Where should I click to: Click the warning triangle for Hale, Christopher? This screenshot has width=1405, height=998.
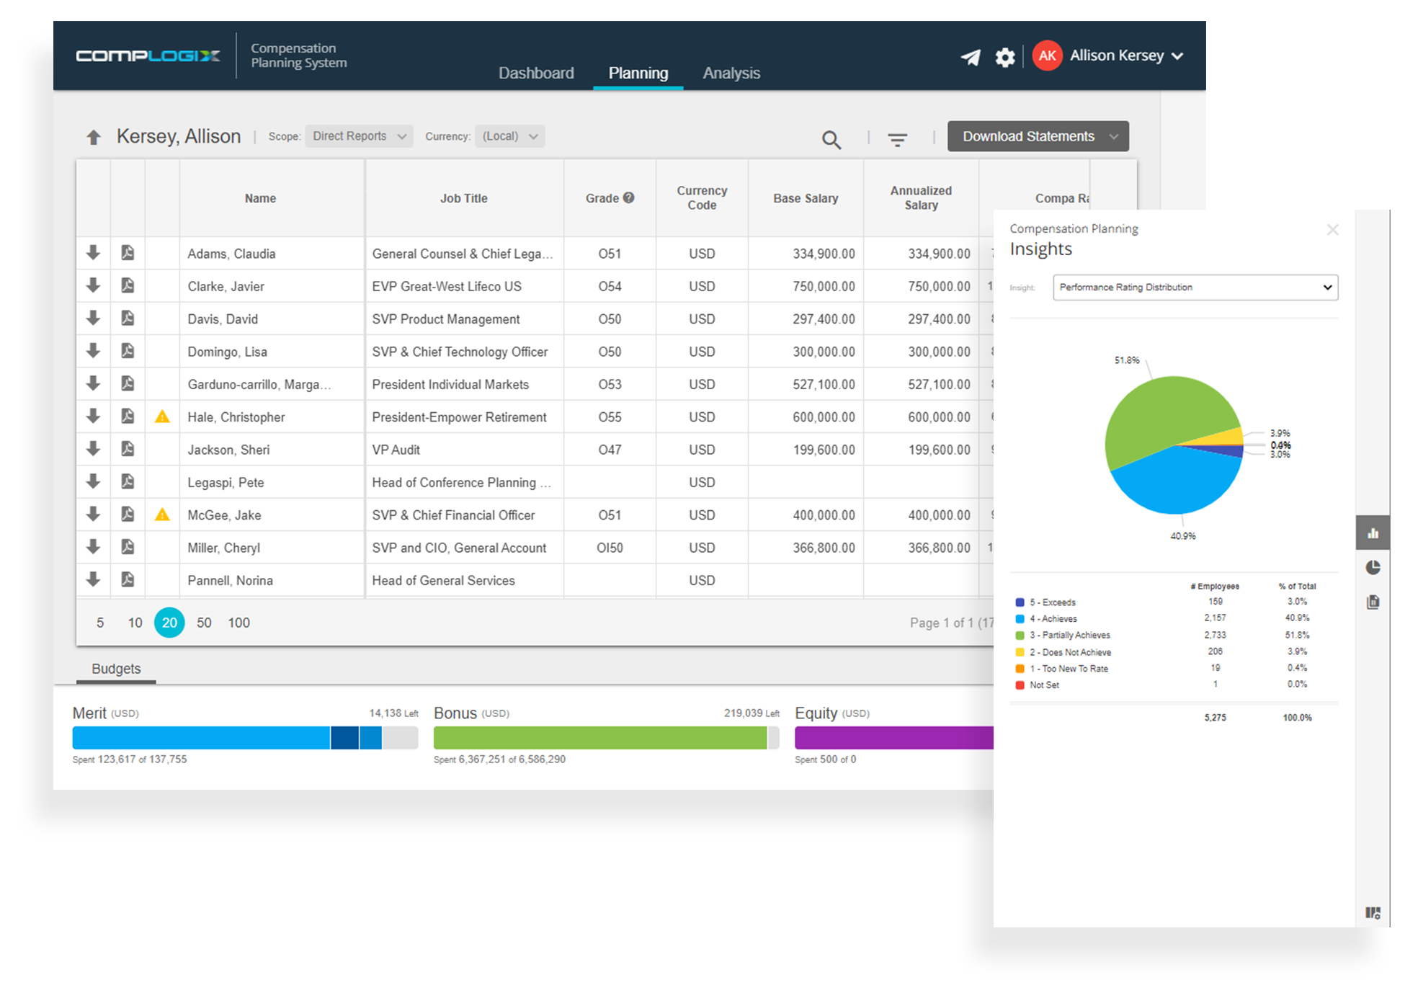[x=162, y=416]
